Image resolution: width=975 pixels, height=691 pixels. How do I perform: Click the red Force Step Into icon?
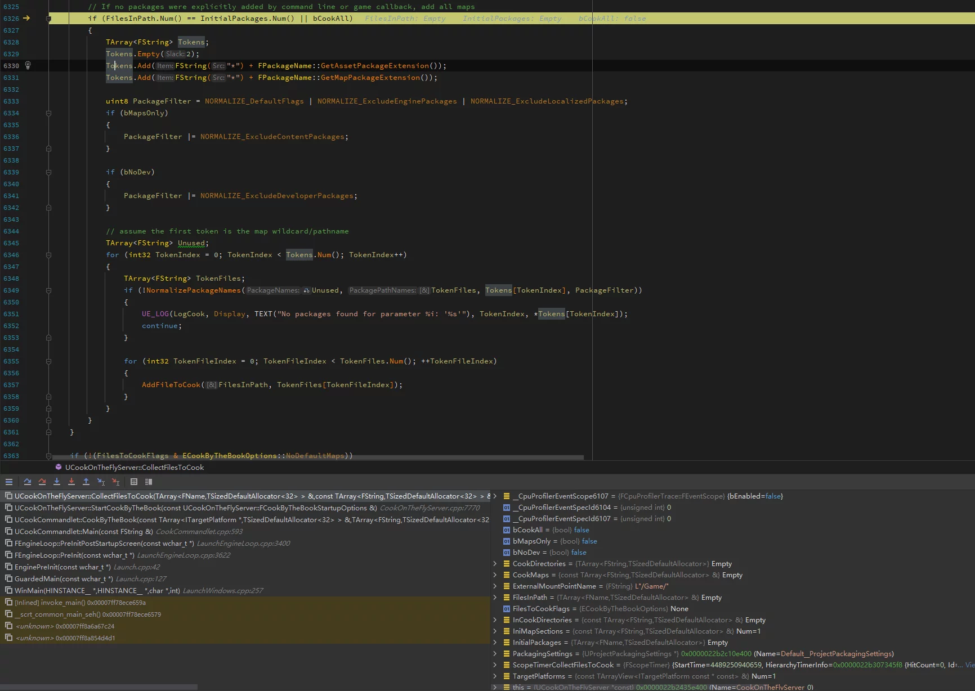71,482
